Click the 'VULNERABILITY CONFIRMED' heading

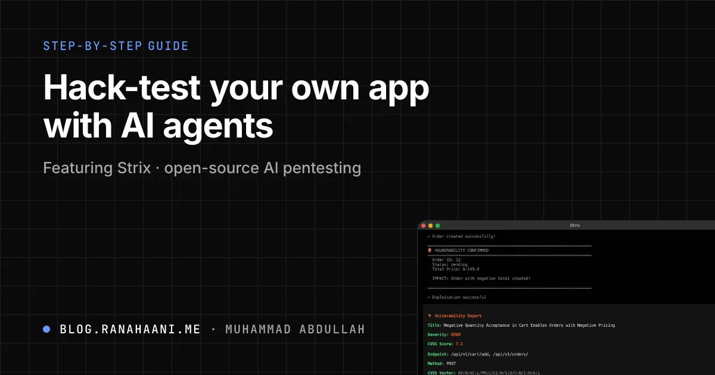point(462,251)
